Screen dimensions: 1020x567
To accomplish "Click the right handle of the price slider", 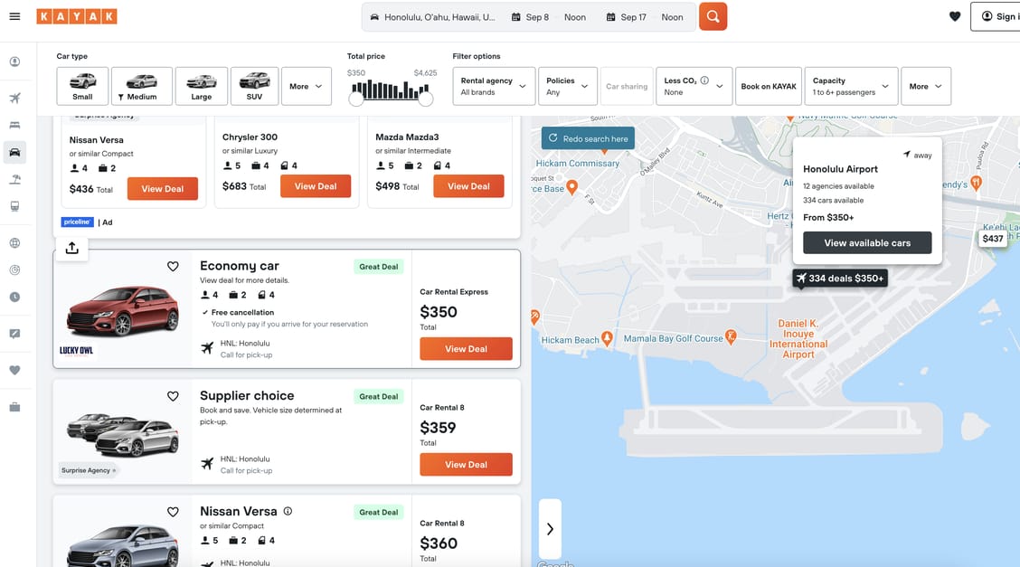I will (426, 99).
